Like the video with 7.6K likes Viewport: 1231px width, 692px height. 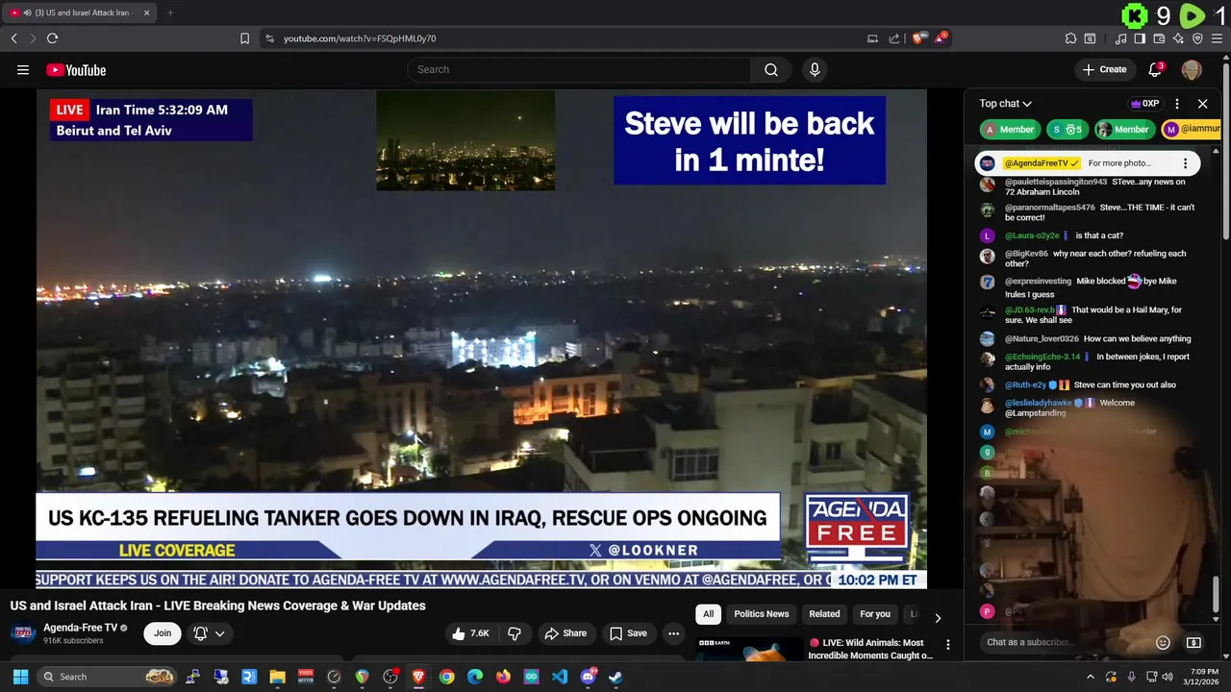[x=470, y=633]
